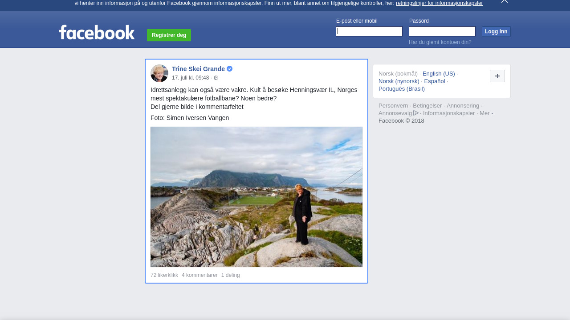
Task: Open the Personvern footer link
Action: (x=393, y=106)
